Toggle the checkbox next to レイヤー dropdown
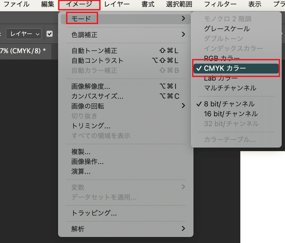This screenshot has width=285, height=243. pyautogui.click(x=50, y=34)
